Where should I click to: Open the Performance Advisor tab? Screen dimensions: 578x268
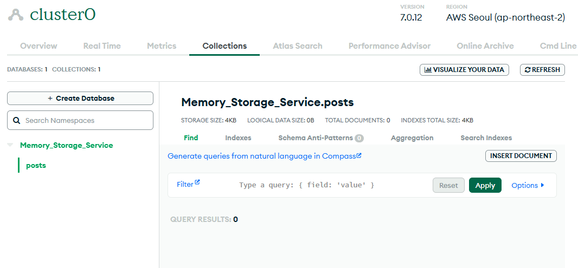tap(390, 46)
